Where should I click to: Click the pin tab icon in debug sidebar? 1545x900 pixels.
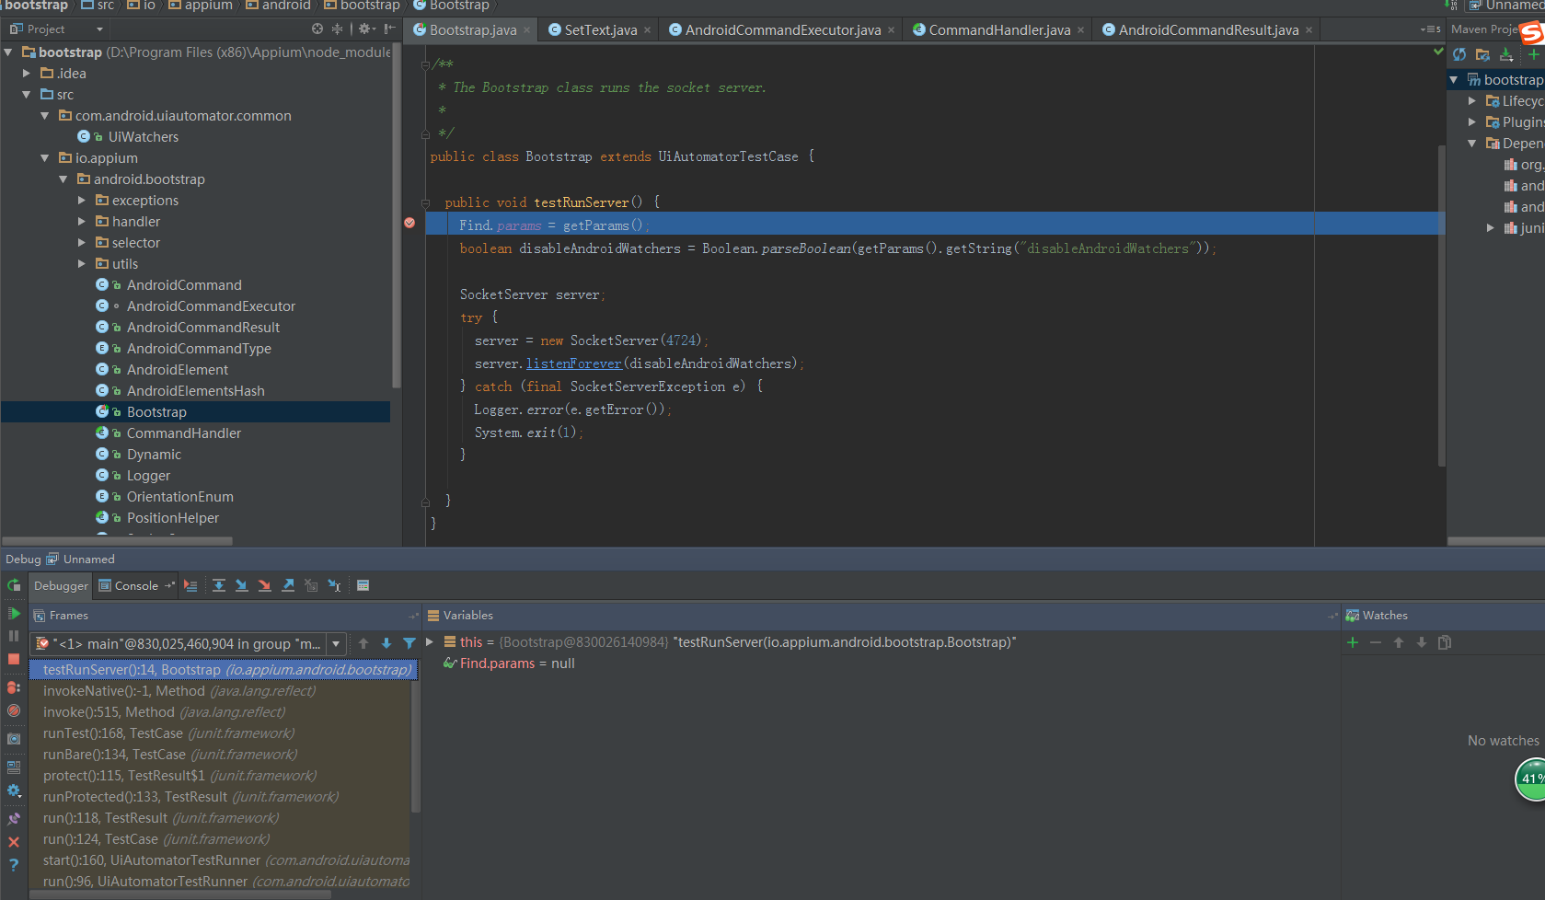coord(14,819)
